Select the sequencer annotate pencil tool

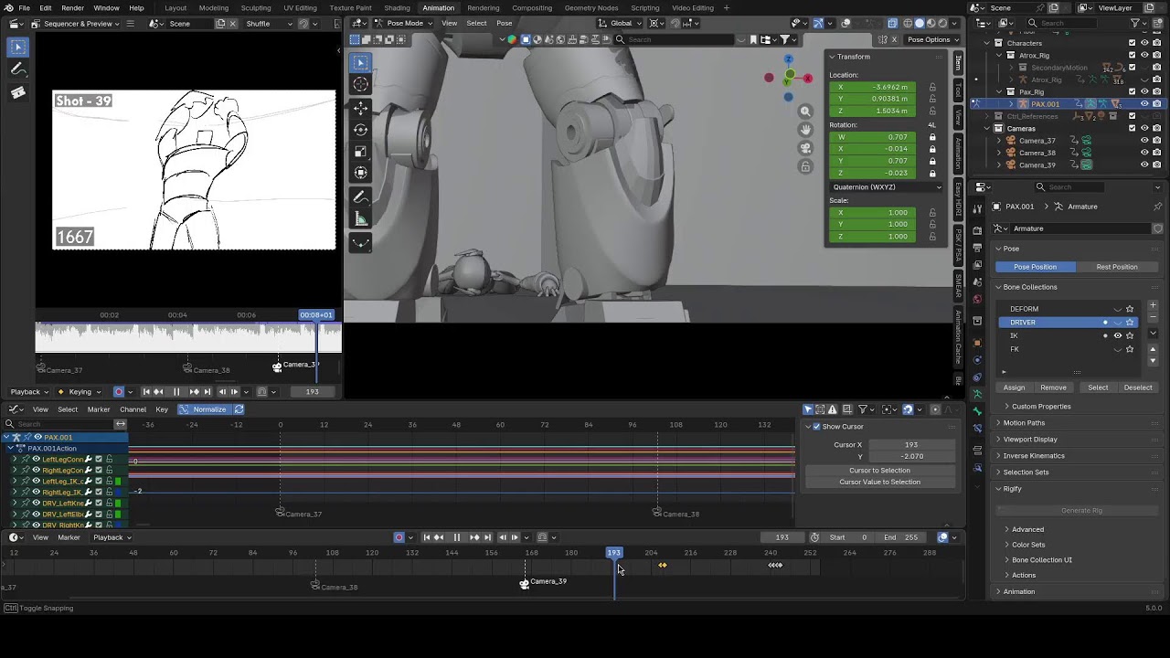pos(18,69)
